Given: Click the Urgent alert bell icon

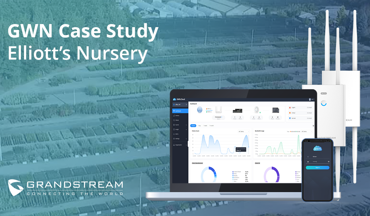Looking at the screenshot, I should point(290,107).
